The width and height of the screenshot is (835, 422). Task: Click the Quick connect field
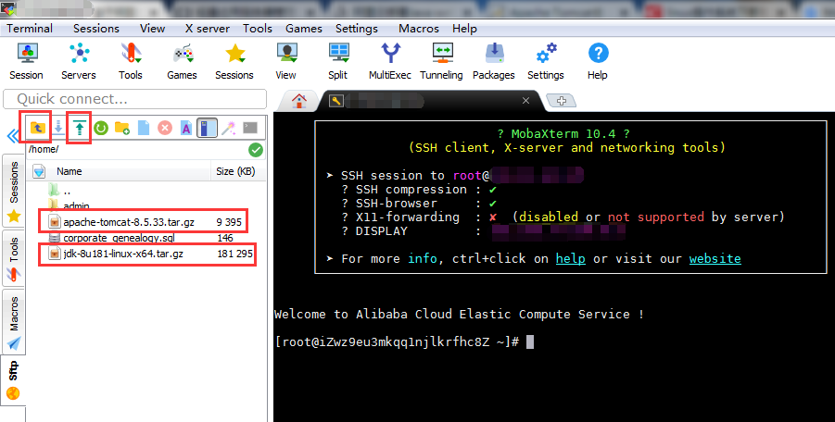coord(134,99)
